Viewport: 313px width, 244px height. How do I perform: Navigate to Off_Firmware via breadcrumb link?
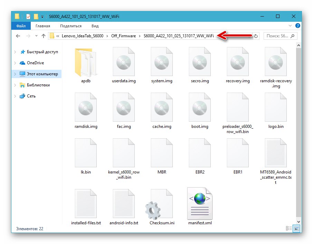coord(123,36)
